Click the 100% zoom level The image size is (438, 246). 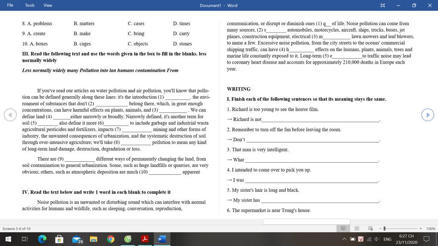pyautogui.click(x=431, y=228)
